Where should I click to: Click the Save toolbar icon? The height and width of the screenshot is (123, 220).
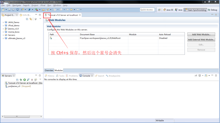point(9,10)
